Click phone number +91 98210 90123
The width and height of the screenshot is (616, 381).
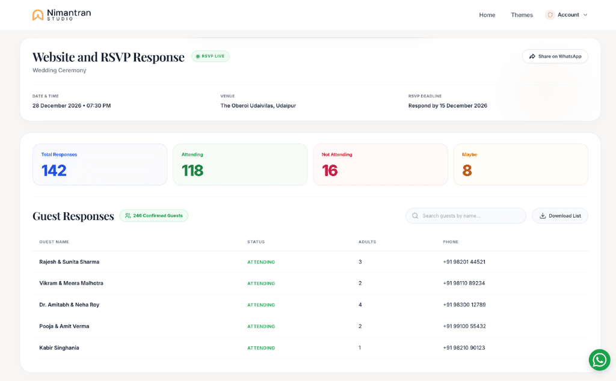click(x=464, y=348)
